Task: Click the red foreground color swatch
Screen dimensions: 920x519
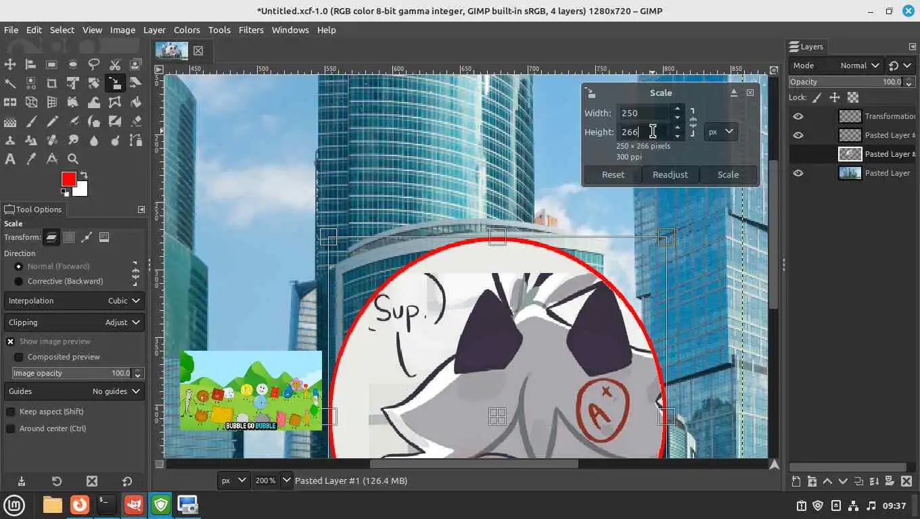Action: pos(68,179)
